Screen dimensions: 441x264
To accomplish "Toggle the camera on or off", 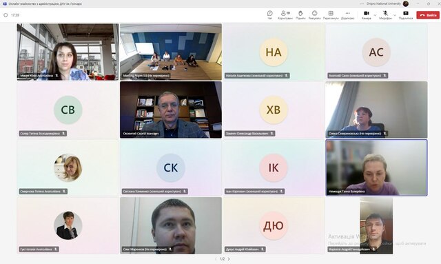I will click(x=366, y=15).
